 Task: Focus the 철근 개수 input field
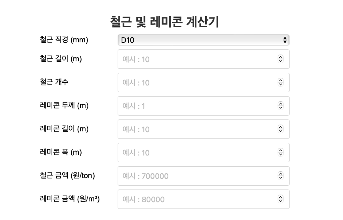197,83
